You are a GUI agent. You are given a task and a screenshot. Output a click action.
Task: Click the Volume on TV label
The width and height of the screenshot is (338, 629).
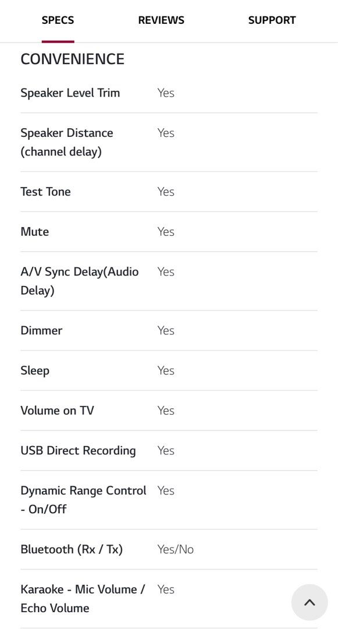click(x=57, y=411)
